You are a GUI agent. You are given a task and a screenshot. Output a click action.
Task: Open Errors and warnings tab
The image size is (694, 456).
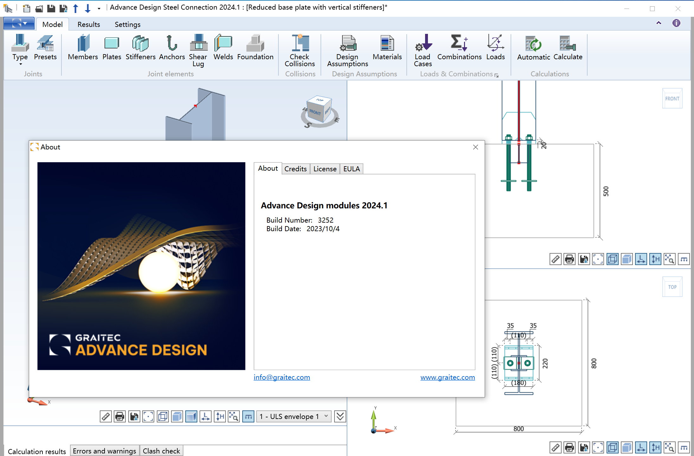click(x=105, y=451)
